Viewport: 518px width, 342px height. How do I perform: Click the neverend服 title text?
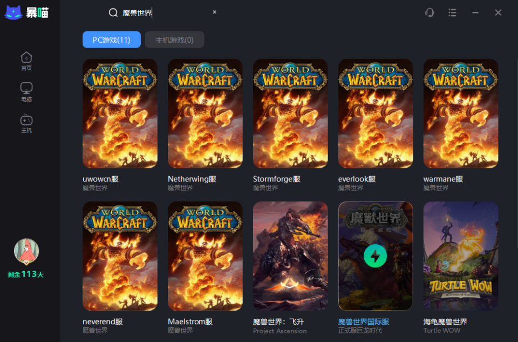click(103, 321)
